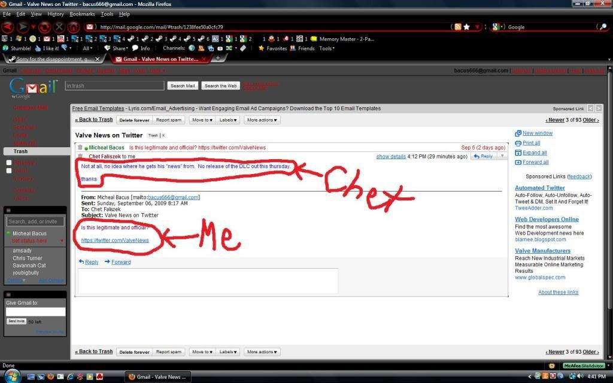Open the Edit menu
The height and width of the screenshot is (383, 613).
(x=21, y=14)
